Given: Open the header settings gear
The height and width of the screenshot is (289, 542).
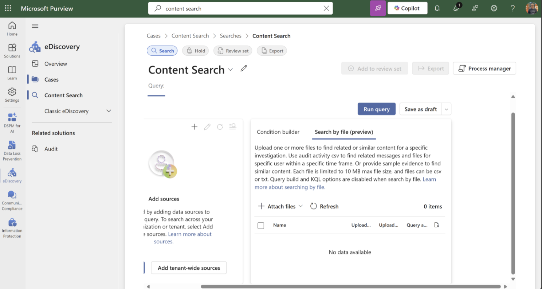Looking at the screenshot, I should [x=494, y=8].
